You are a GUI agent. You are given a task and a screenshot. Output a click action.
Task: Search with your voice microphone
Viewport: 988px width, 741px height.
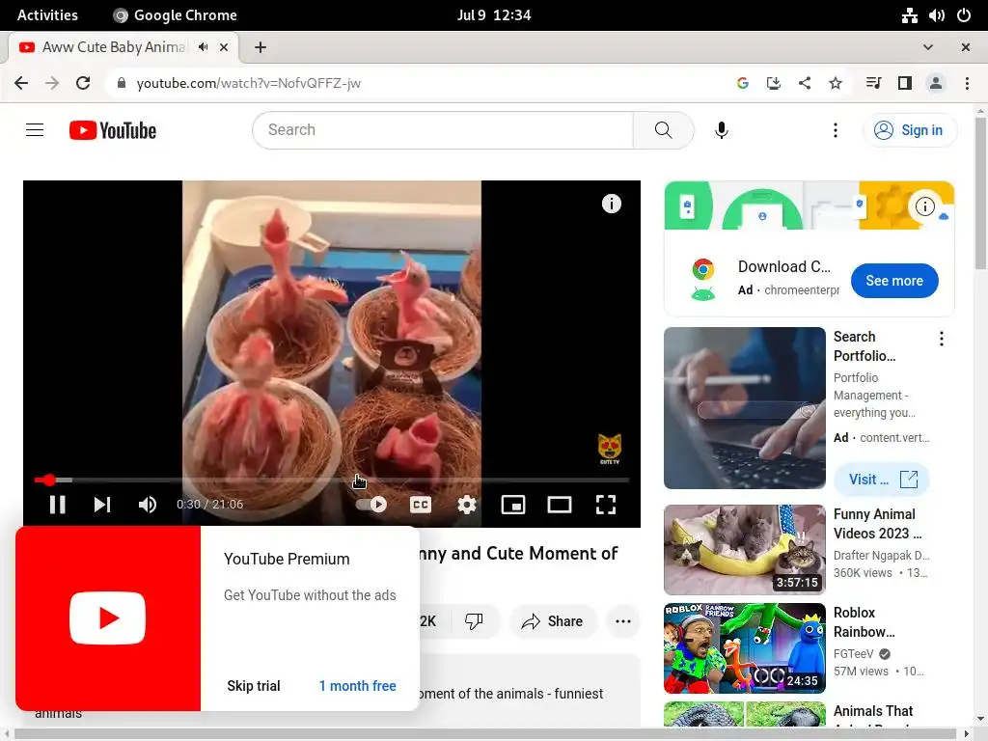(x=722, y=130)
